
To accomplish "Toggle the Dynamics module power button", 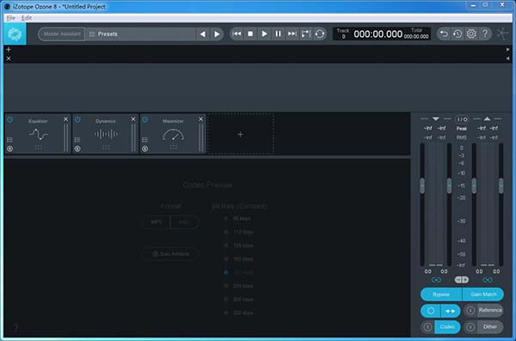I will tap(77, 119).
